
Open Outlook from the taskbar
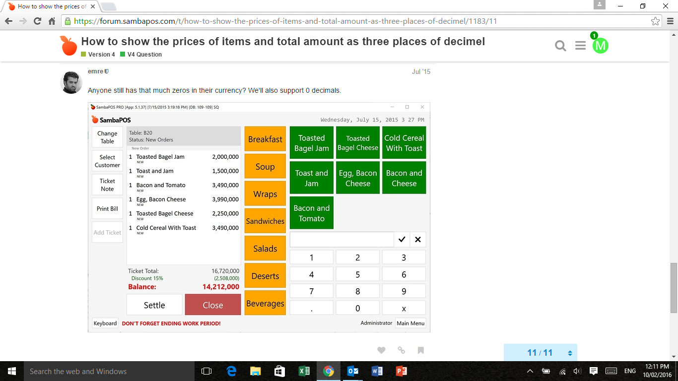352,371
